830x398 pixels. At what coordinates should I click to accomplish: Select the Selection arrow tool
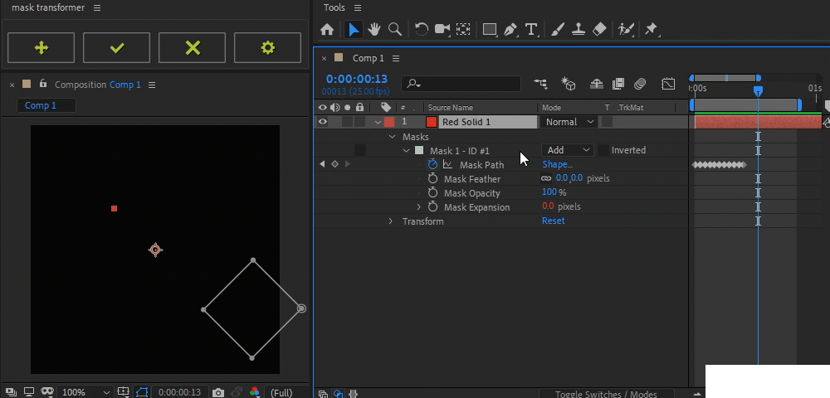coord(353,29)
